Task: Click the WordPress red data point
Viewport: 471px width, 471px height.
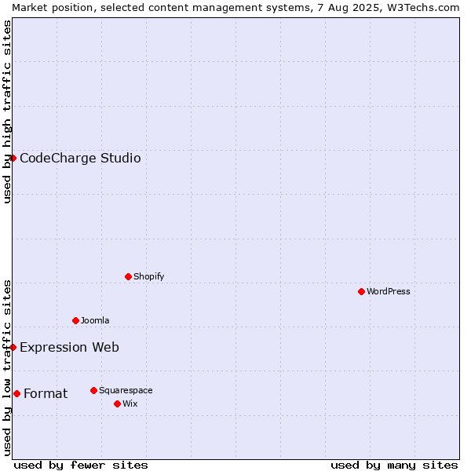Action: (x=361, y=291)
